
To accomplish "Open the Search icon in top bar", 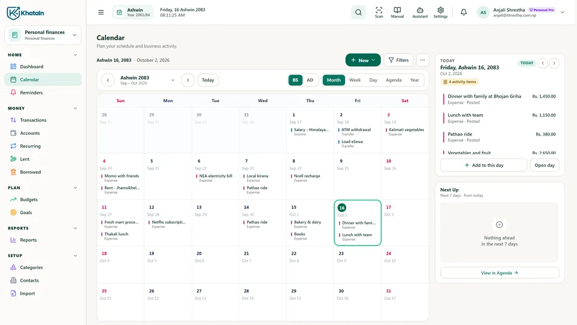I will pyautogui.click(x=358, y=13).
